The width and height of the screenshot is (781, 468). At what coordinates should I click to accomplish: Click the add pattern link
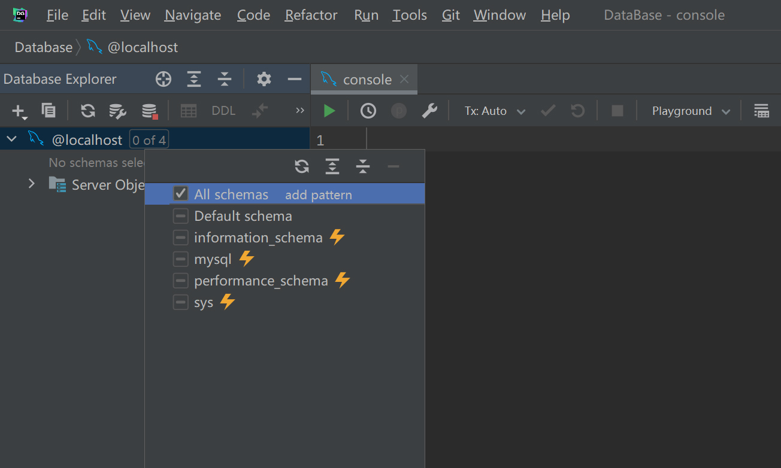tap(318, 195)
